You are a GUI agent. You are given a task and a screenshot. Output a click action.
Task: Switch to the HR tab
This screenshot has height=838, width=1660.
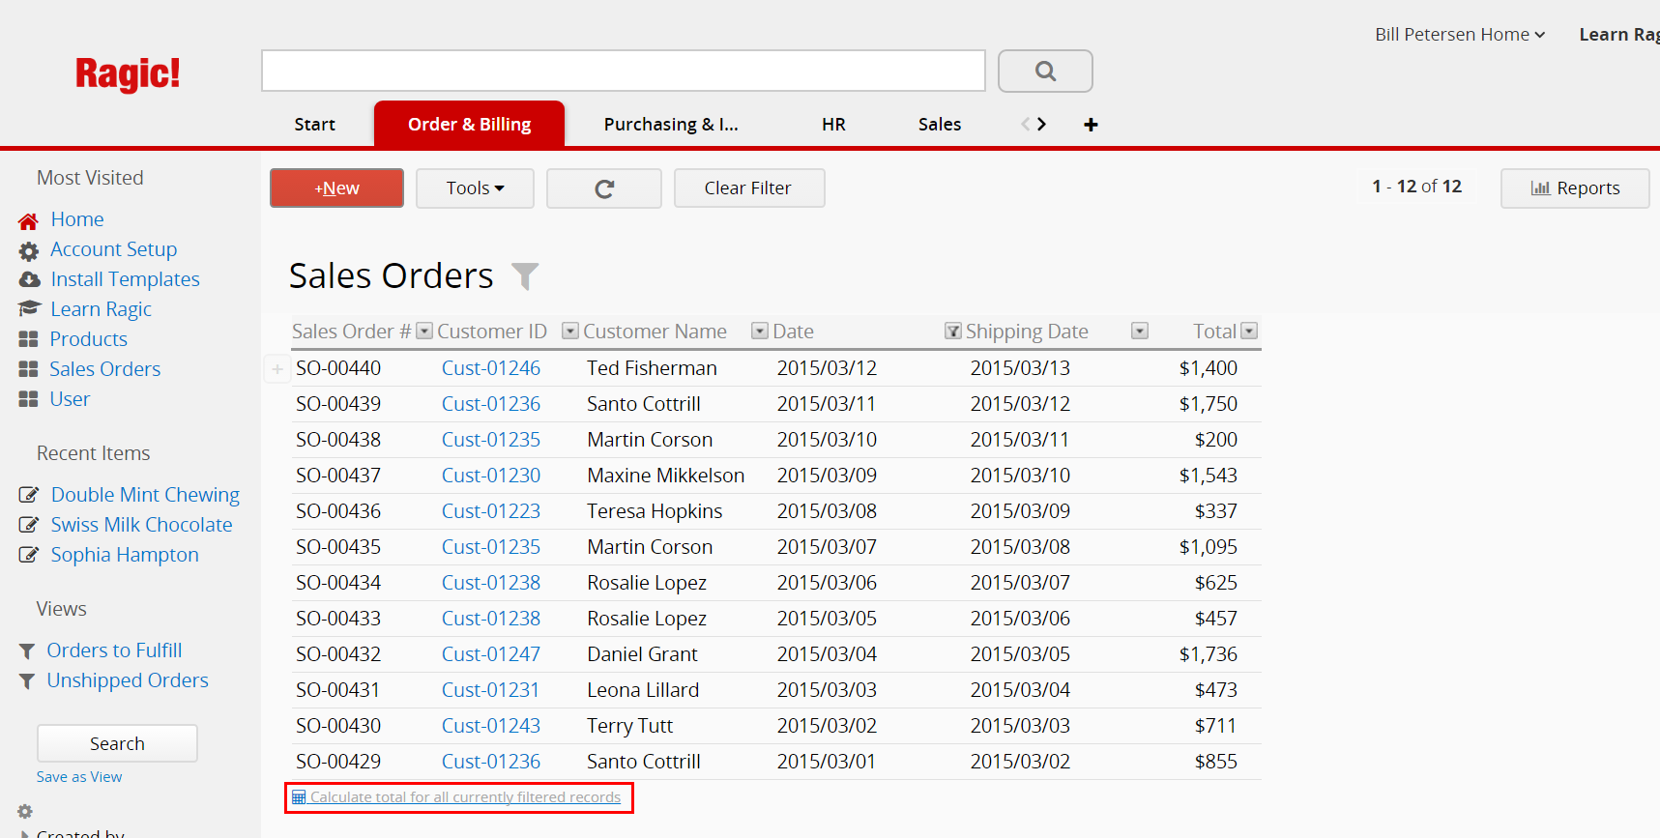point(833,125)
